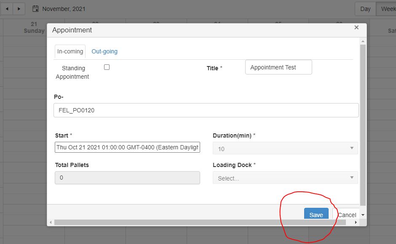Expand the Duration(min) dropdown
Screen dimensions: 396x244
pyautogui.click(x=285, y=149)
